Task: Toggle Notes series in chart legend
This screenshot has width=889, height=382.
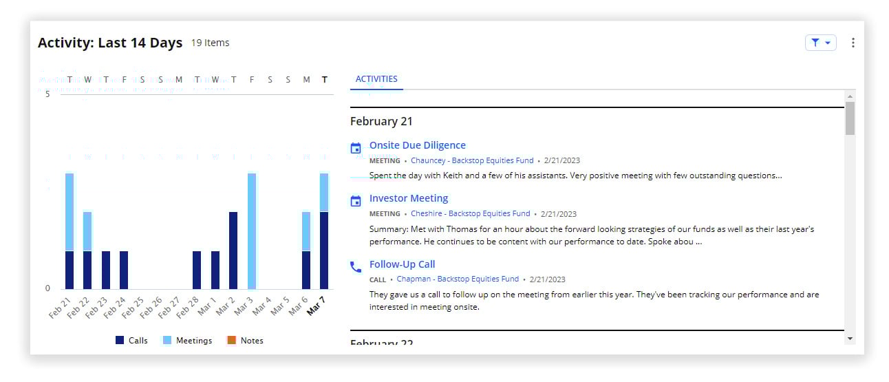Action: pyautogui.click(x=245, y=341)
